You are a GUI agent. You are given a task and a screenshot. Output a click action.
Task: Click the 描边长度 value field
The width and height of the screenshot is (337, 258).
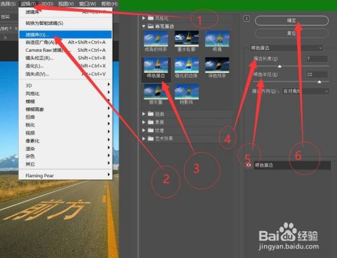point(317,59)
